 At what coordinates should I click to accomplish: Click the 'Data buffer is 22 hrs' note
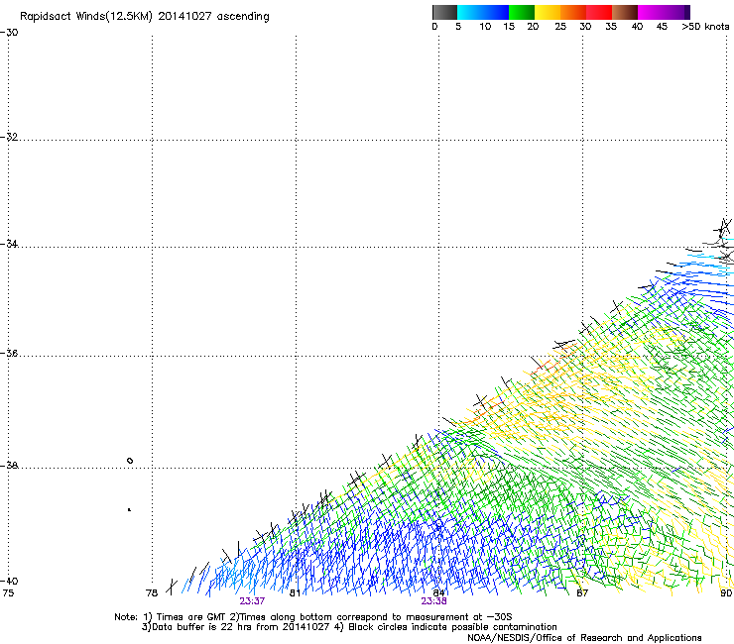tap(349, 627)
